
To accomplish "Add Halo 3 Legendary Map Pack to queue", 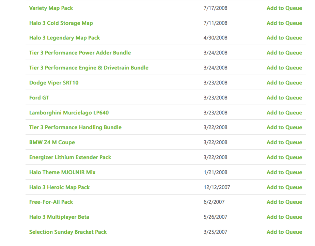I will [x=284, y=38].
